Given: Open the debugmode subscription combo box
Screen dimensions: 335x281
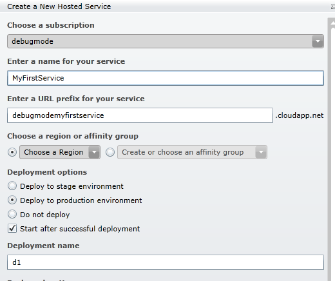Looking at the screenshot, I should click(166, 41).
